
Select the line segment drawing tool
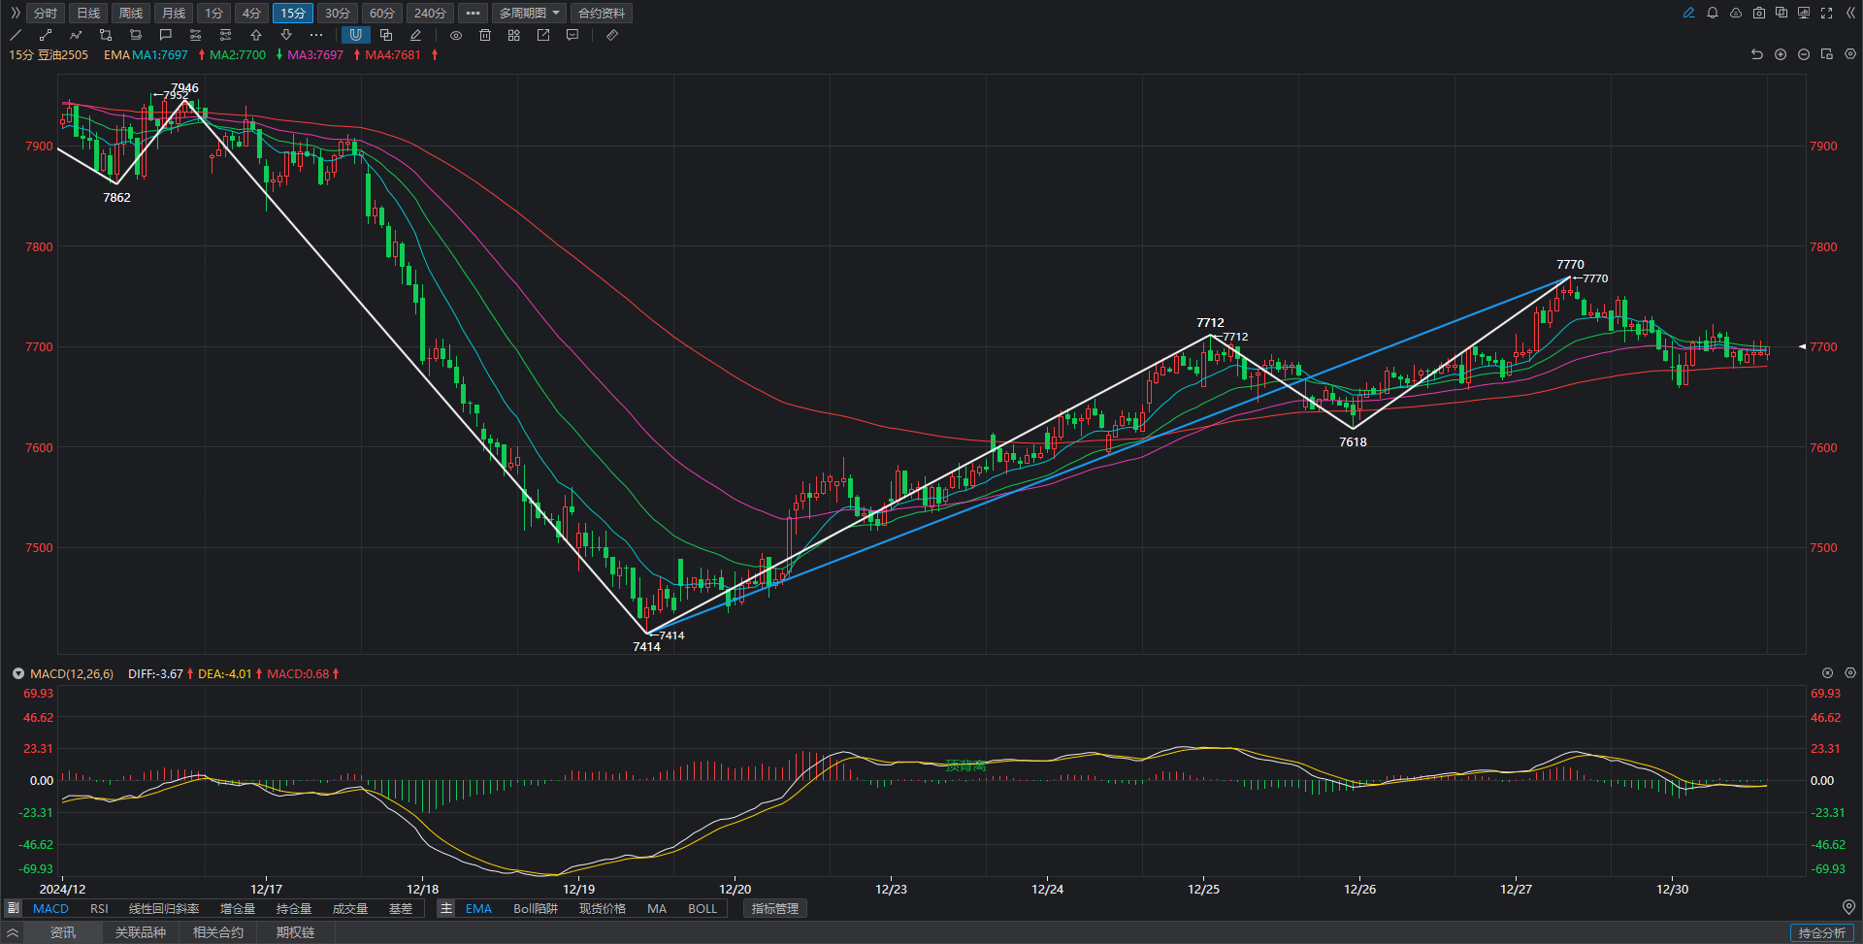click(46, 35)
